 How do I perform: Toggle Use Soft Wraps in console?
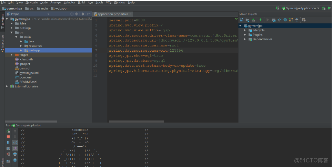pos(15,143)
